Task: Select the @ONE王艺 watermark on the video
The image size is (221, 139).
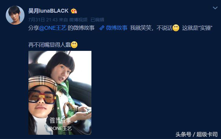Action: tap(60, 128)
